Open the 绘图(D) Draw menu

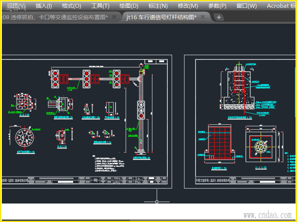[x=129, y=6]
